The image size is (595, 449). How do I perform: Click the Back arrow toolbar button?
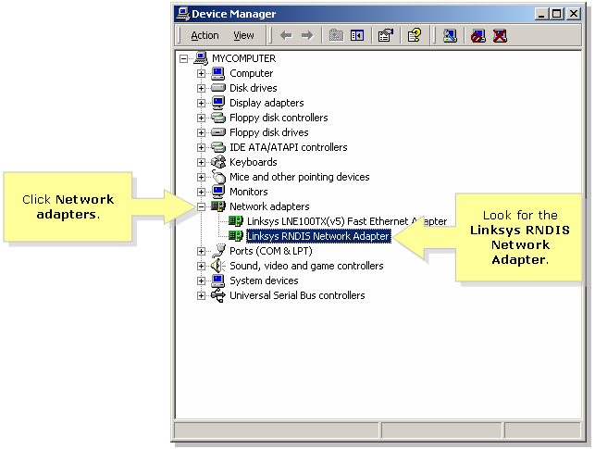pos(286,36)
